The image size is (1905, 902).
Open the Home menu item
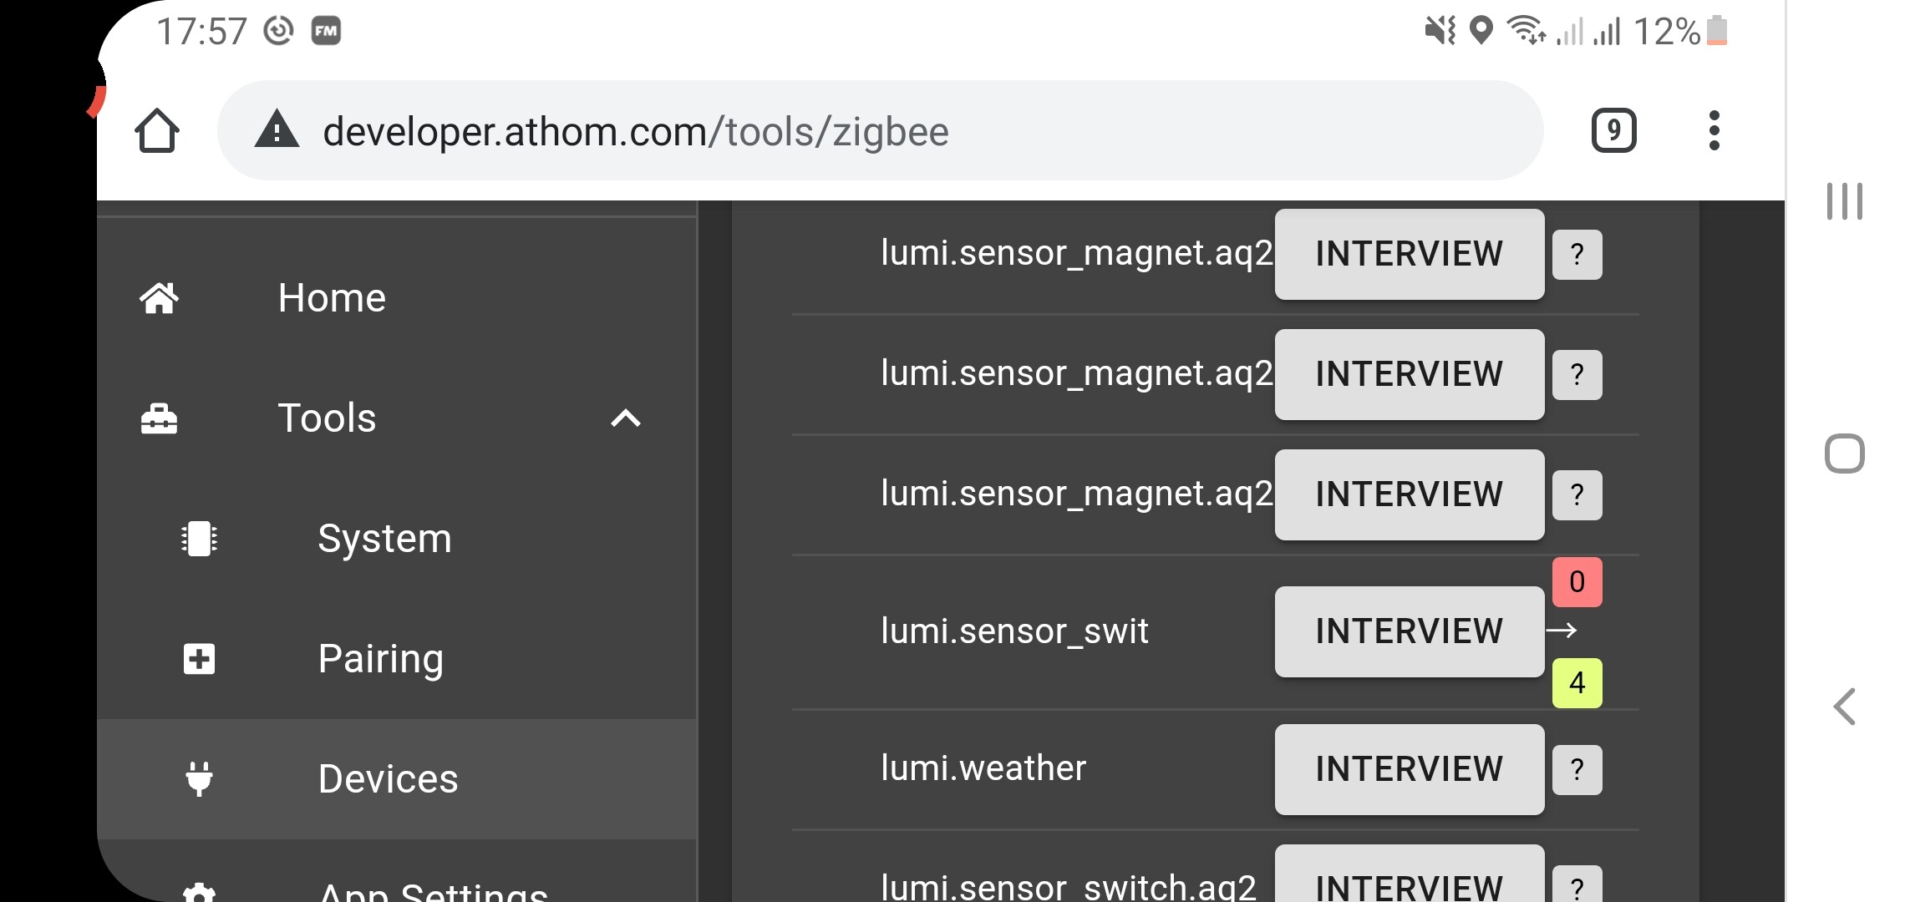[x=332, y=298]
